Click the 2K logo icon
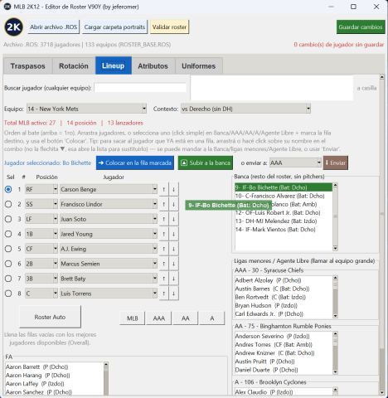The height and width of the screenshot is (398, 388). [13, 27]
